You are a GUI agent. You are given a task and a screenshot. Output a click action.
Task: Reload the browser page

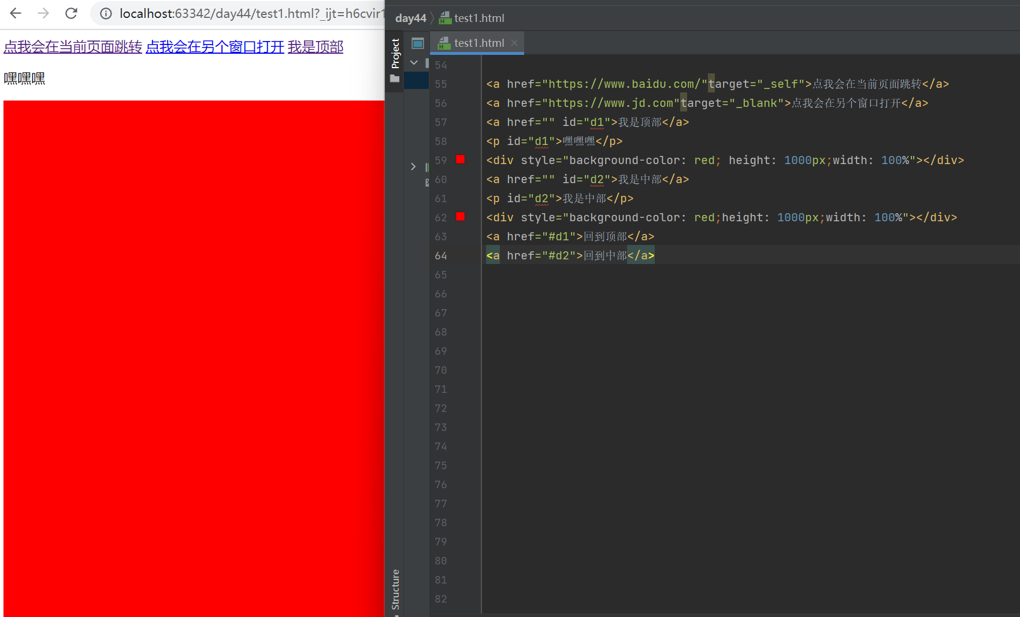point(71,13)
